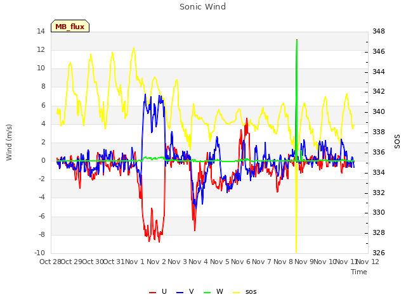Screen dimensions: 406x304
Task: Click the Nov 12 date tick
Action: click(x=368, y=262)
